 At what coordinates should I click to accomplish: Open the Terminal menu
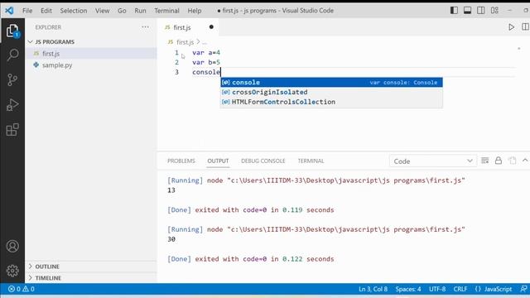point(166,11)
